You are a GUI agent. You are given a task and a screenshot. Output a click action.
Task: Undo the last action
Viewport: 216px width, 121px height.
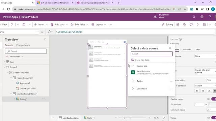click(x=12, y=25)
